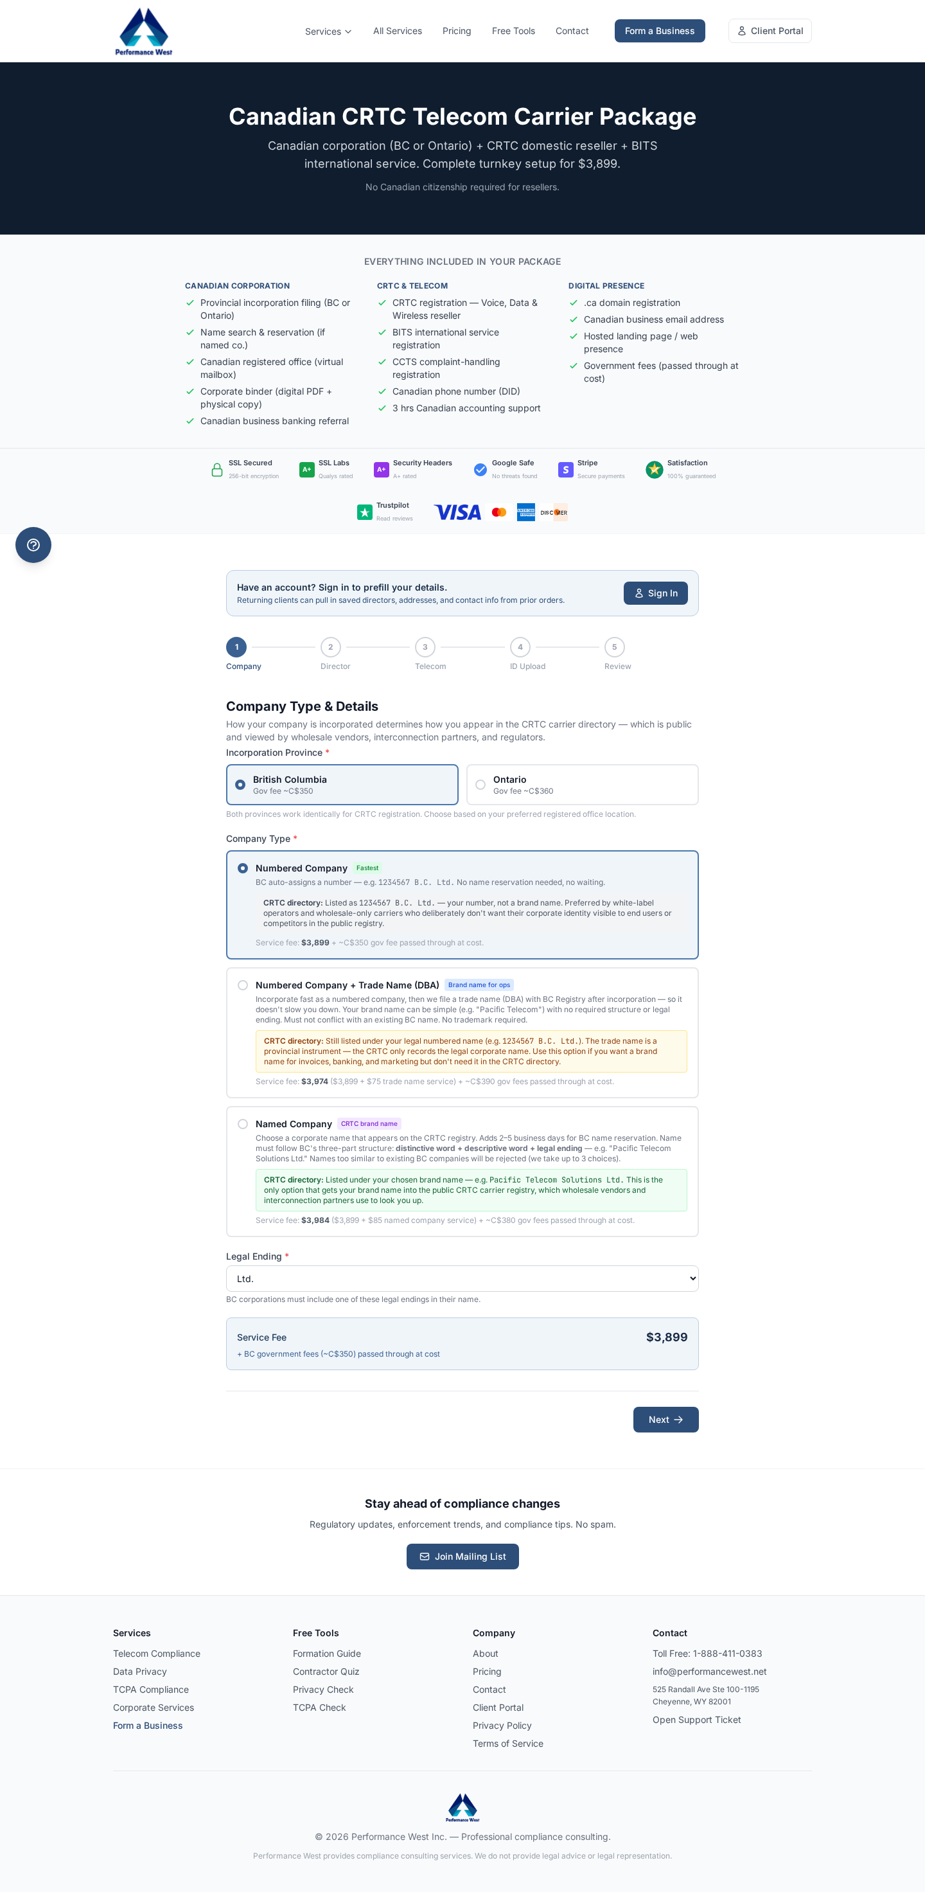925x1892 pixels.
Task: Expand the Services dropdown in navigation
Action: point(328,31)
